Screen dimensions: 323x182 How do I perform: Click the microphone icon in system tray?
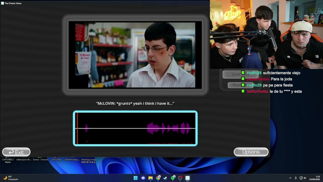point(296,178)
